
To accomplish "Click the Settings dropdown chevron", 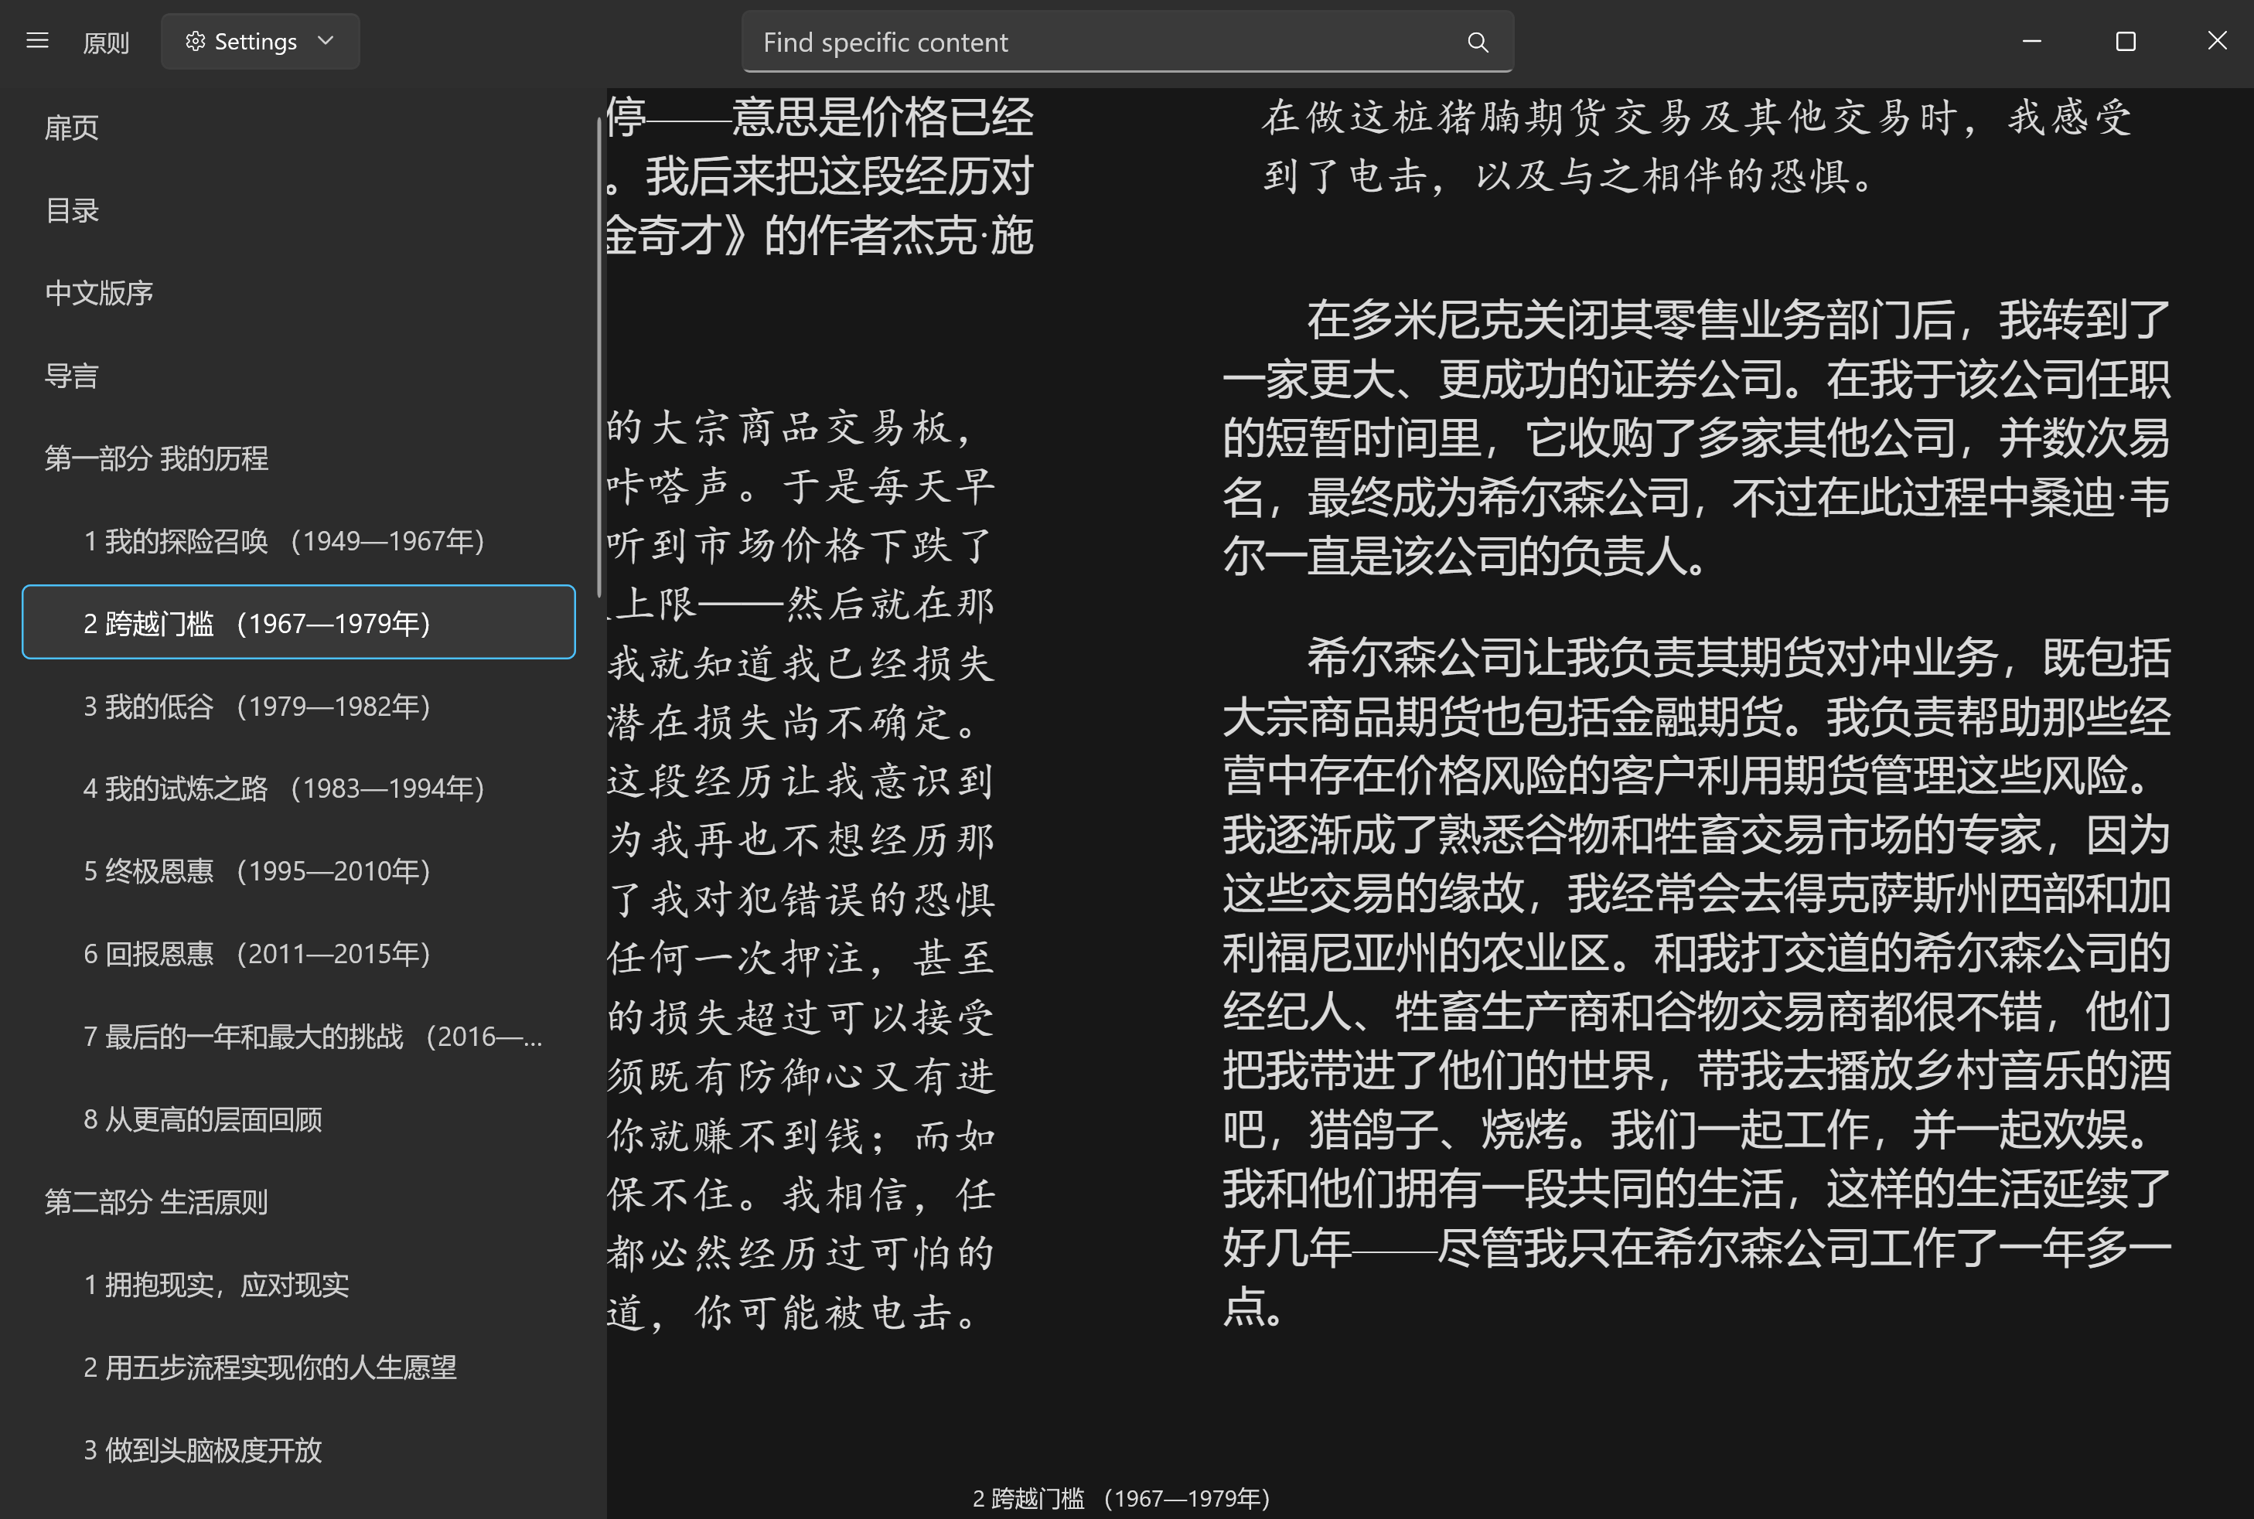I will pos(326,41).
